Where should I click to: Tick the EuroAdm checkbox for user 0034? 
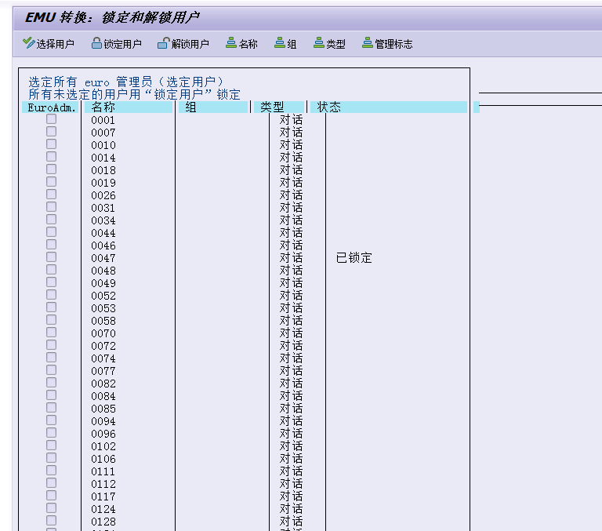(52, 220)
